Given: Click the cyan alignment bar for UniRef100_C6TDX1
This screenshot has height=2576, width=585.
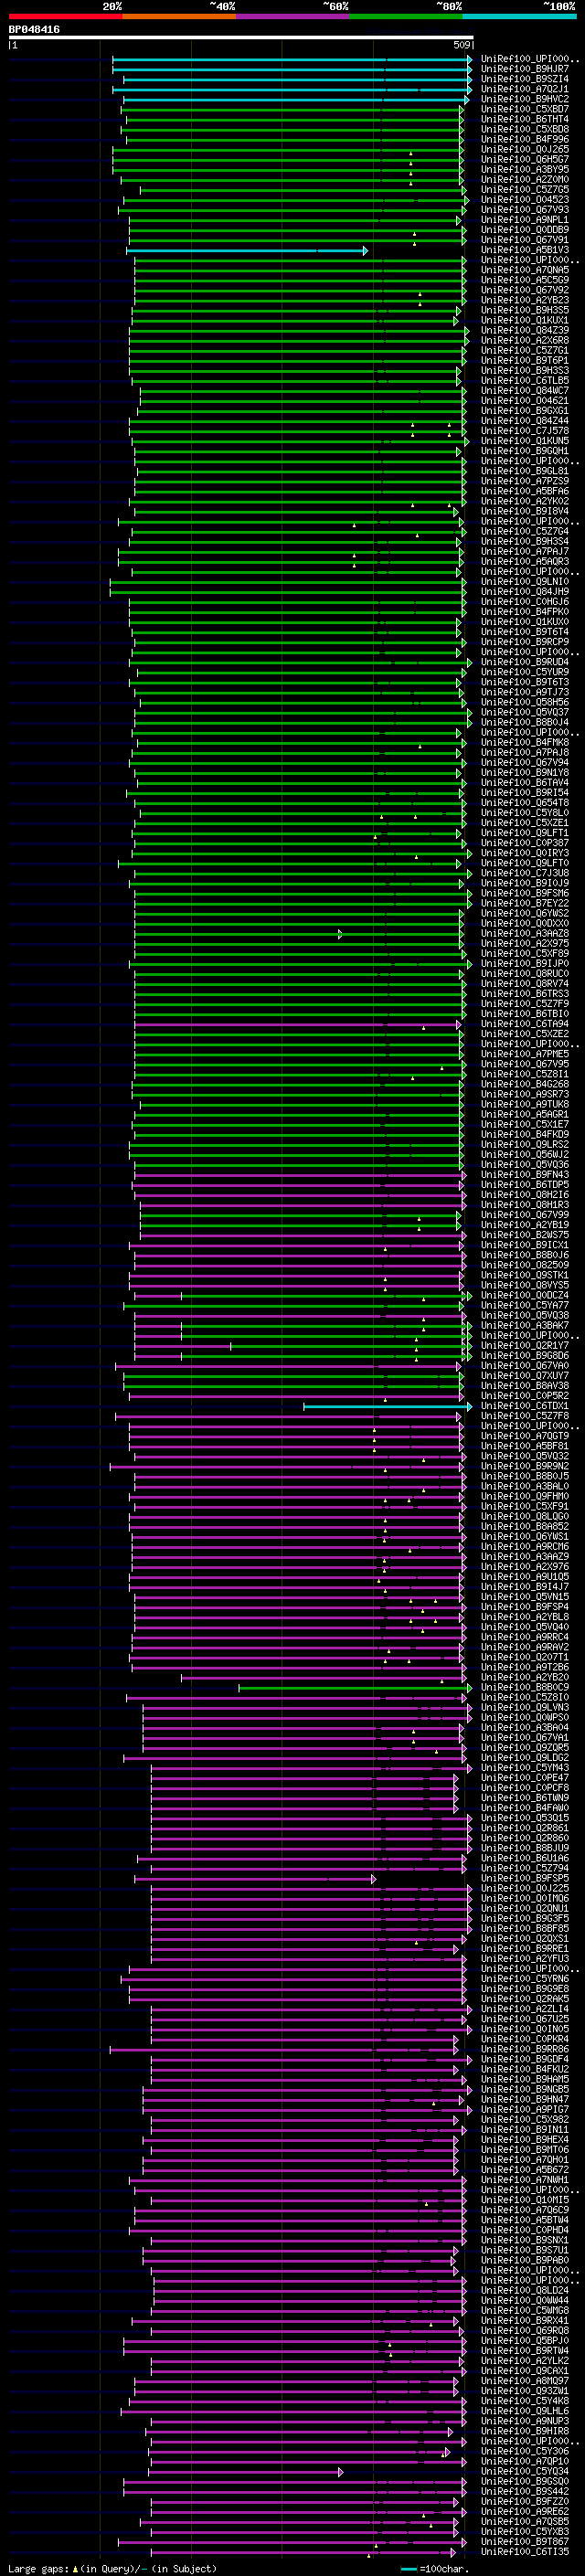Looking at the screenshot, I should 387,1406.
